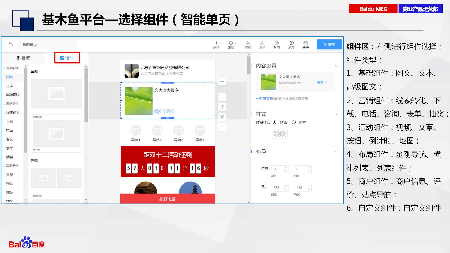Collapse the 内容设置 section
The image size is (450, 253).
(336, 66)
